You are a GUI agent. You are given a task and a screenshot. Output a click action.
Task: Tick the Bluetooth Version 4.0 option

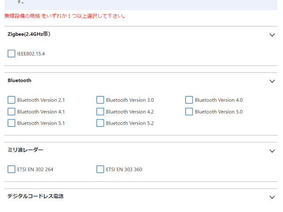pyautogui.click(x=189, y=100)
